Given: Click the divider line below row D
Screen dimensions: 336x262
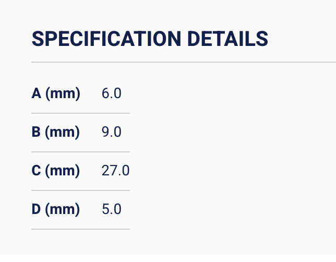Looking at the screenshot, I should (x=80, y=229).
